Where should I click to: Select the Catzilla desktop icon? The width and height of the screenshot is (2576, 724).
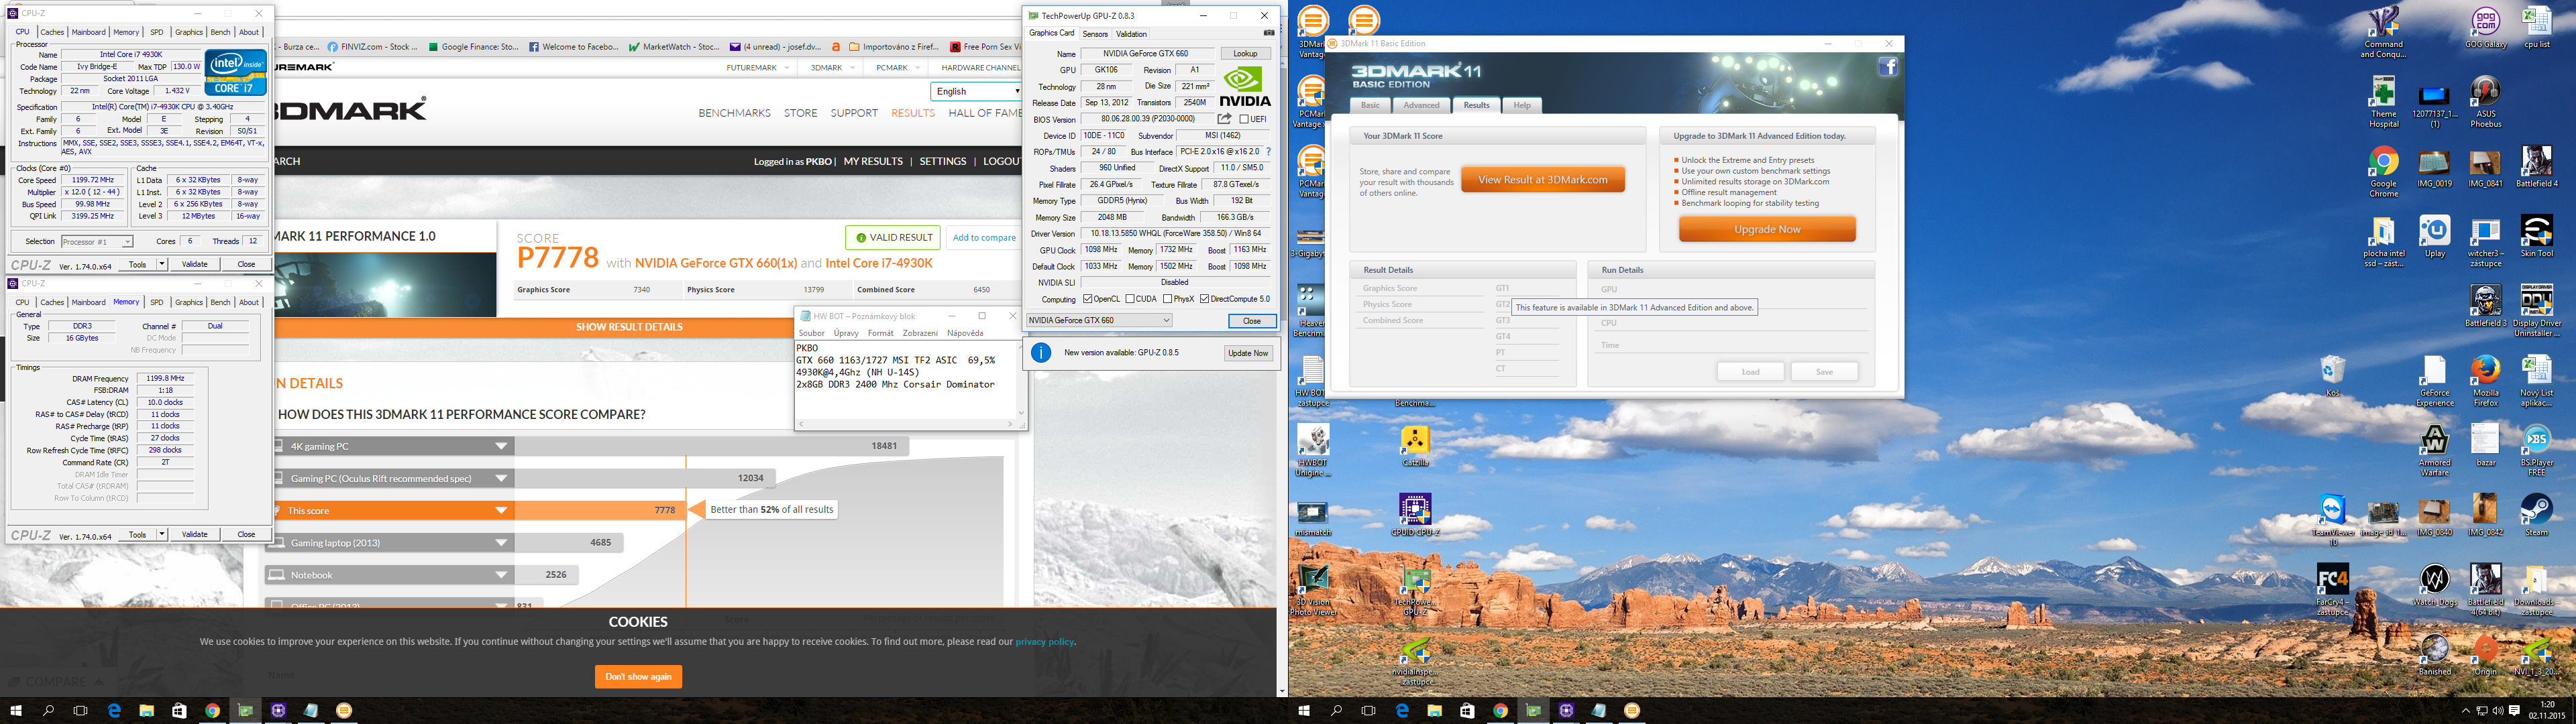point(1415,446)
